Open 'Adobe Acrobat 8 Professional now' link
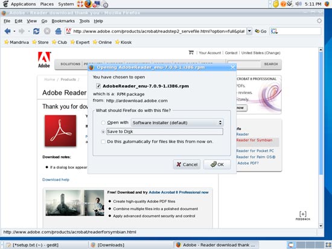Screen dimensions: 332x249 tap(179, 192)
